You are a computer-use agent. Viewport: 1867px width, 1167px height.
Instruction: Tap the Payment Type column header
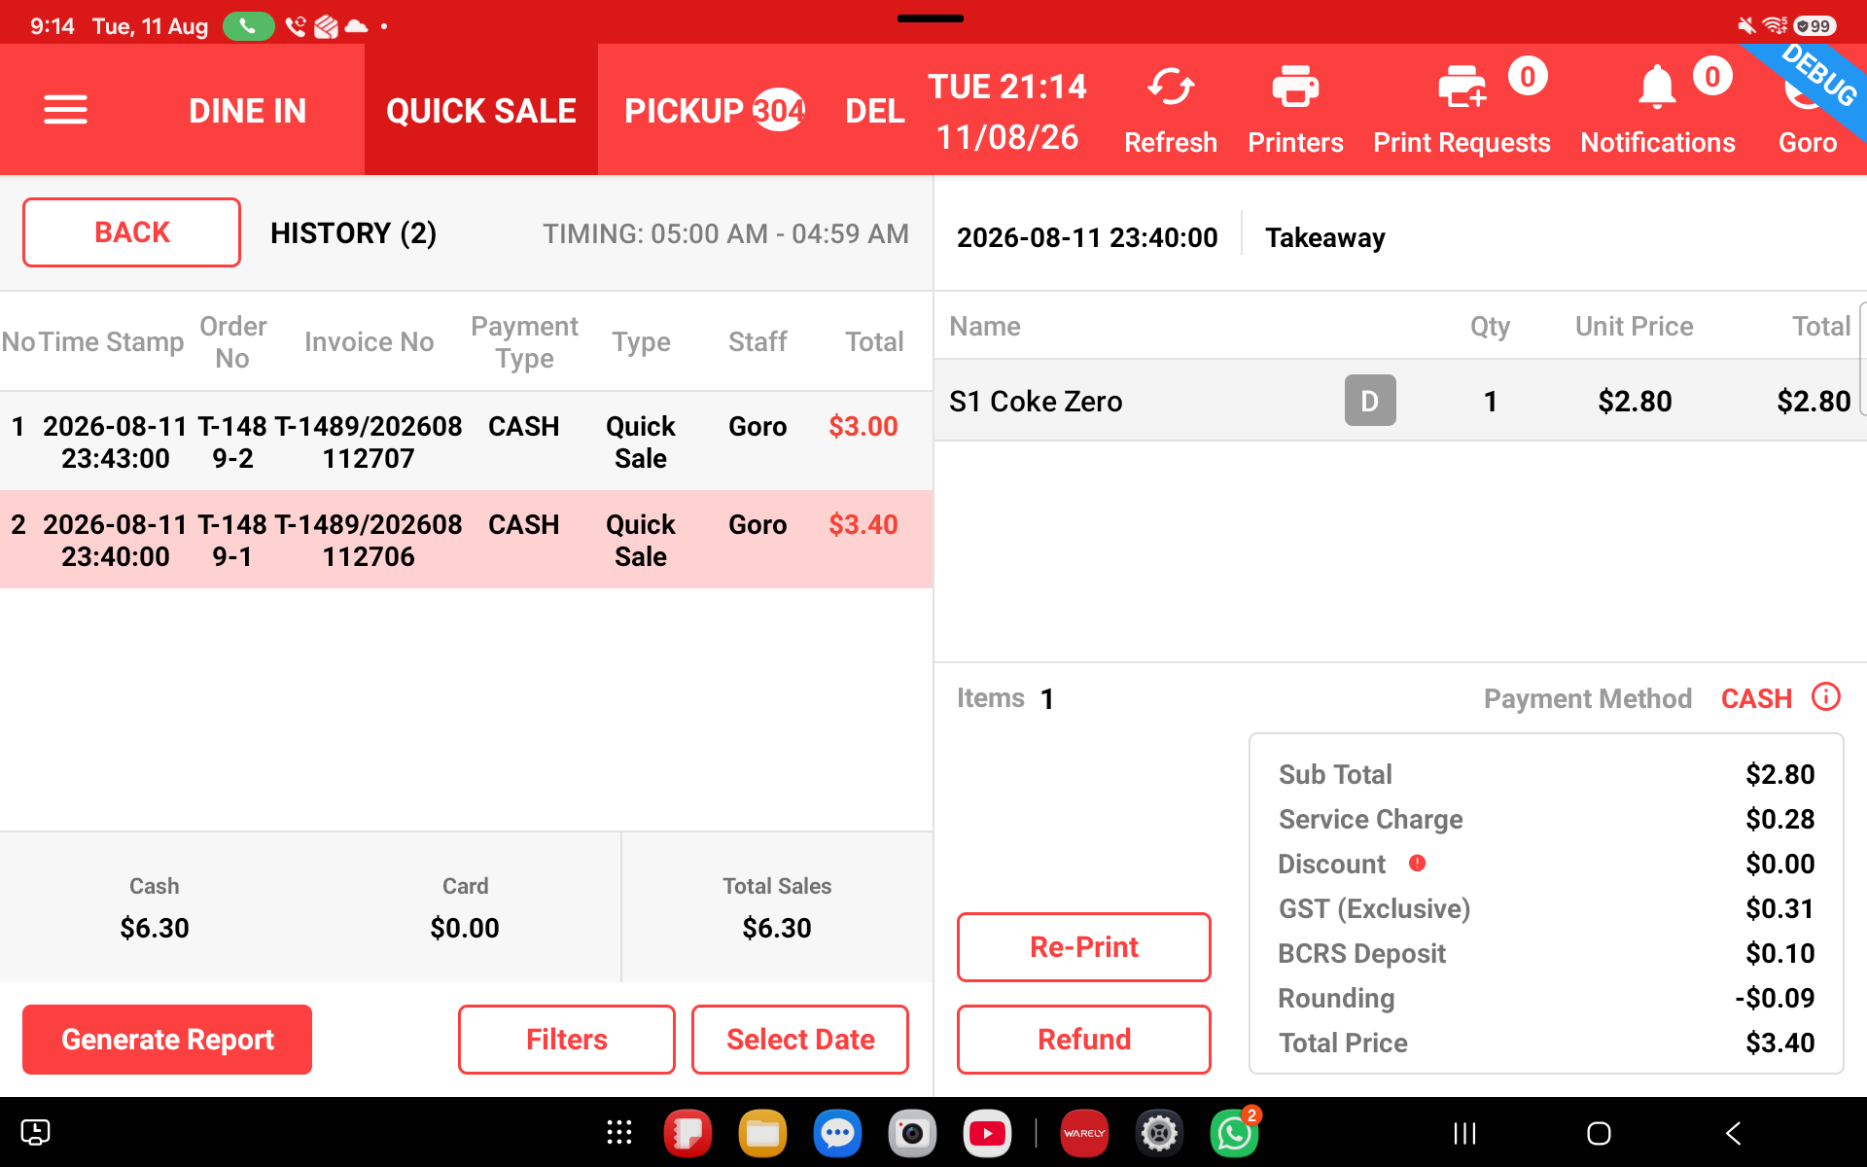pos(524,341)
